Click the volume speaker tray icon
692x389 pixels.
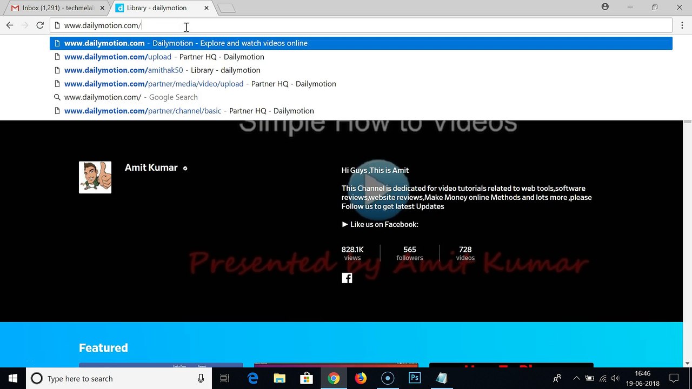click(x=615, y=378)
